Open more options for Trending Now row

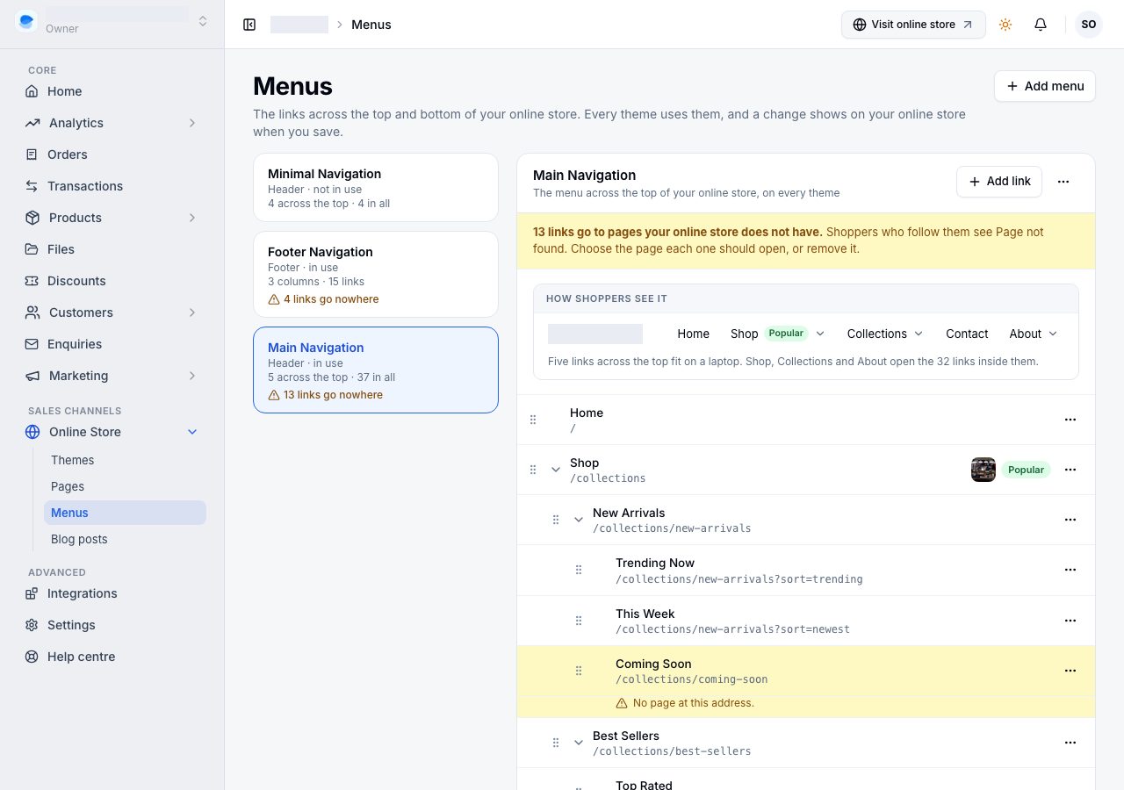tap(1070, 570)
